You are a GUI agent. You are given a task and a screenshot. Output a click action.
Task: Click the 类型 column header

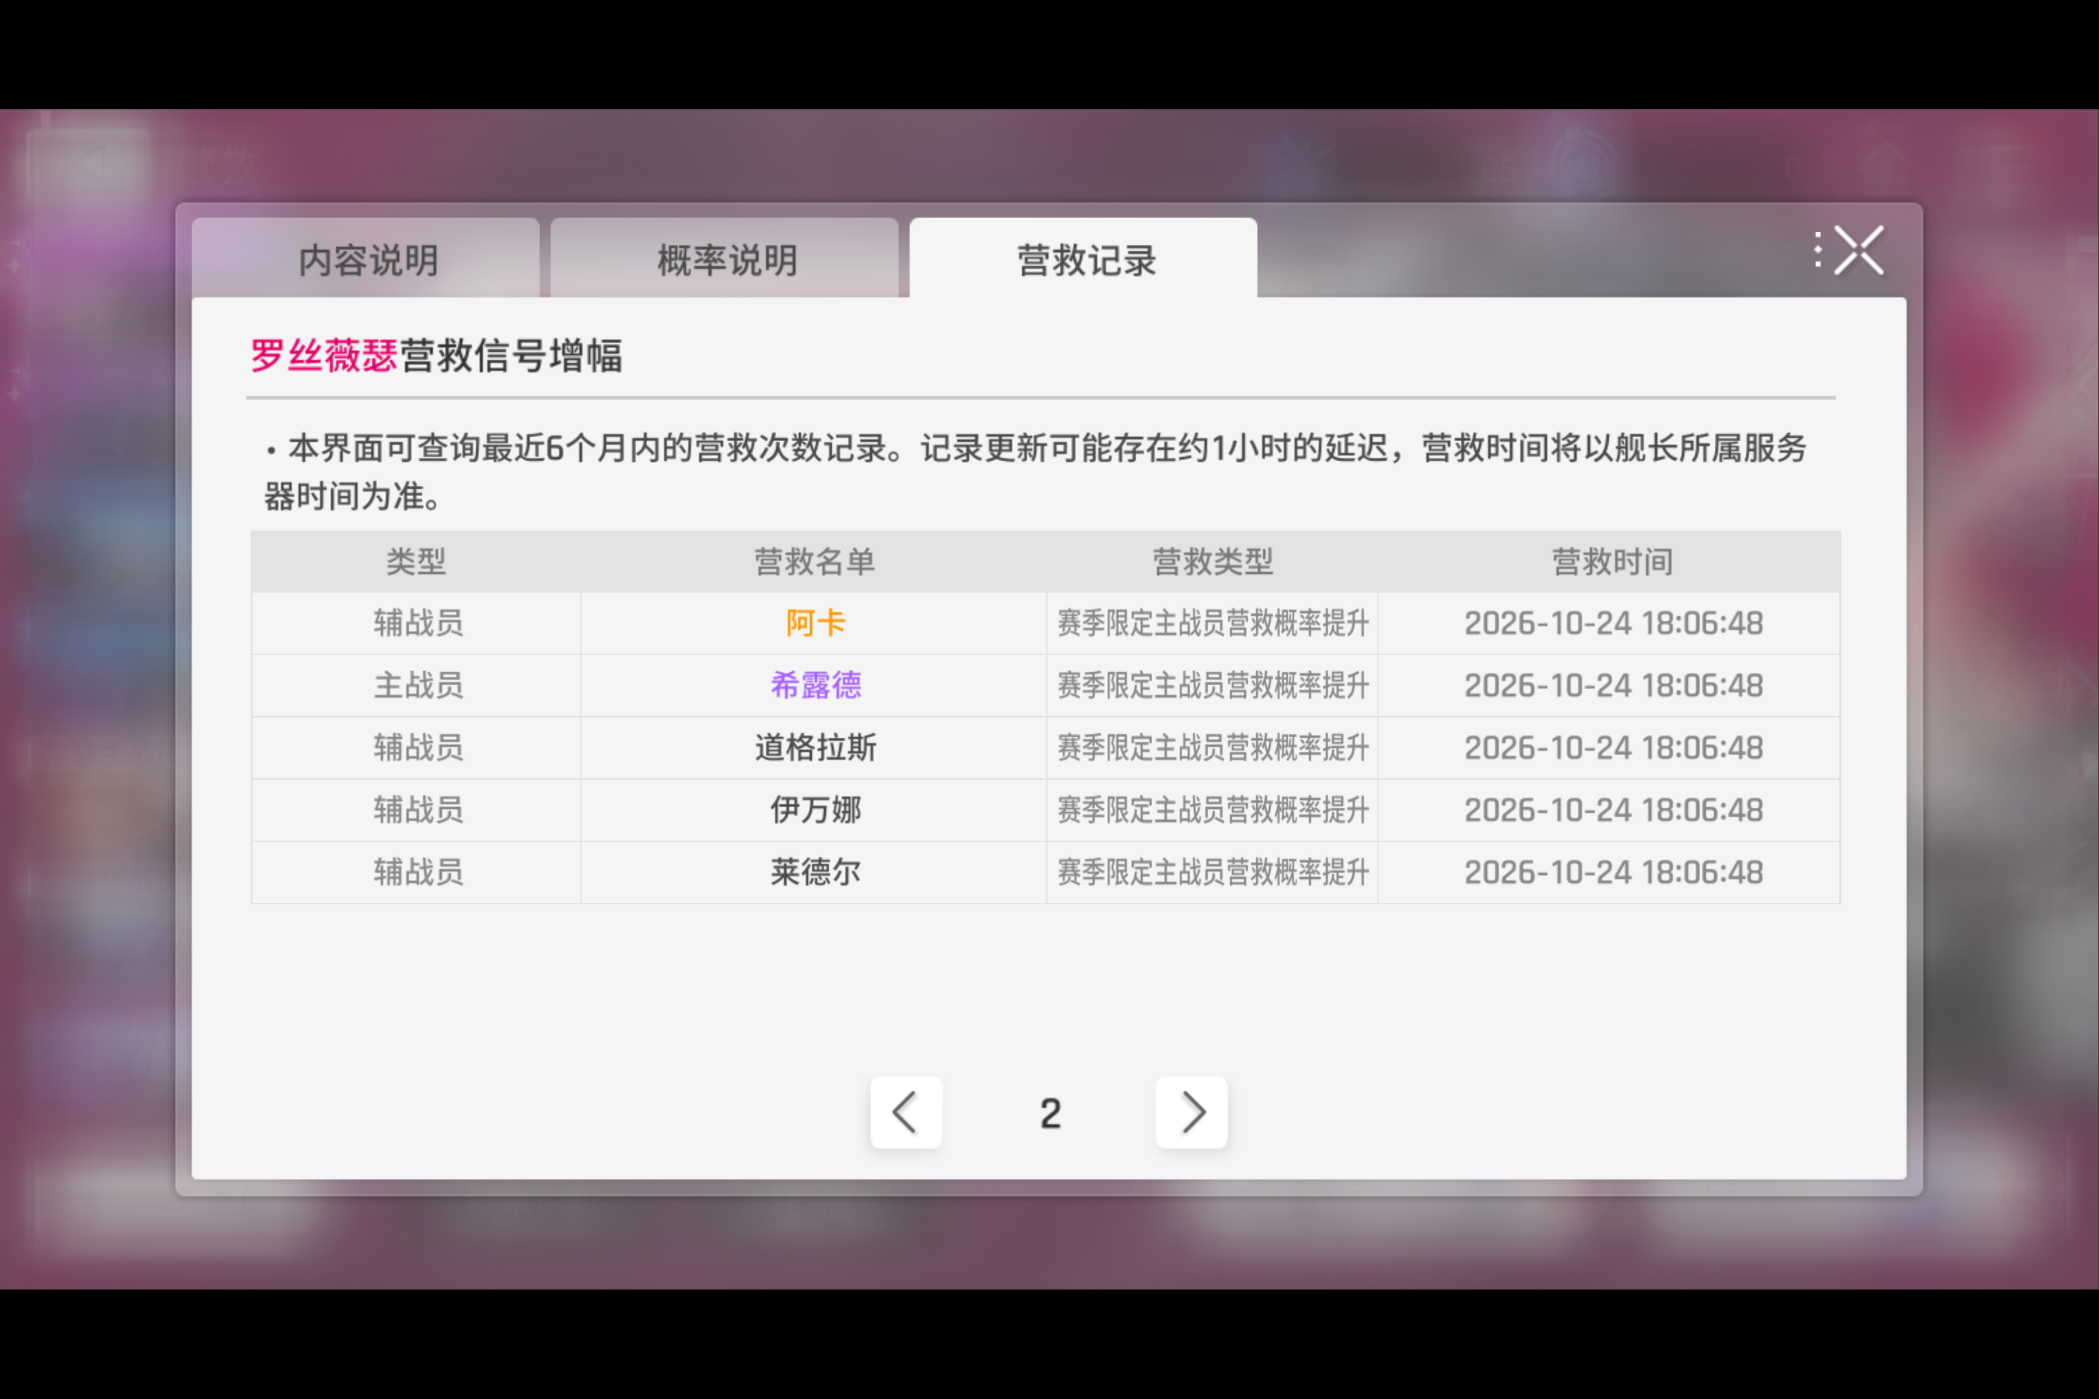click(x=416, y=562)
